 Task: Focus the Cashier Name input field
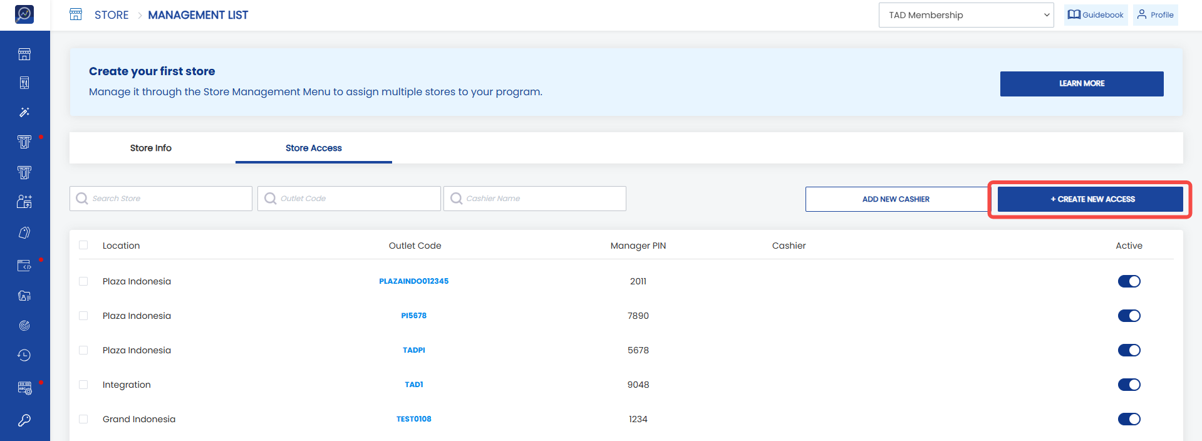tap(535, 199)
